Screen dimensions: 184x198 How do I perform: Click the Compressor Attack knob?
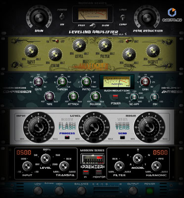(73, 97)
